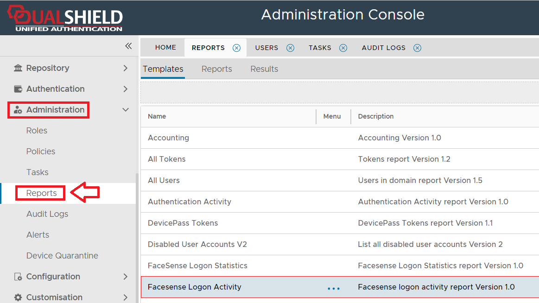Click the Authentication wallet icon
Image resolution: width=539 pixels, height=303 pixels.
point(18,89)
